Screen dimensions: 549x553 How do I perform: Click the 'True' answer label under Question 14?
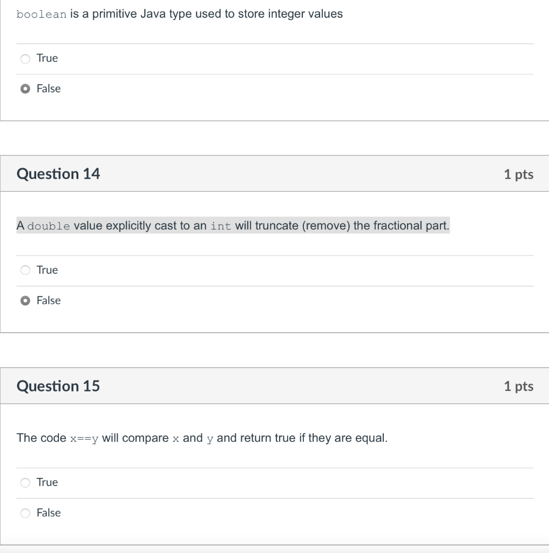tap(48, 270)
